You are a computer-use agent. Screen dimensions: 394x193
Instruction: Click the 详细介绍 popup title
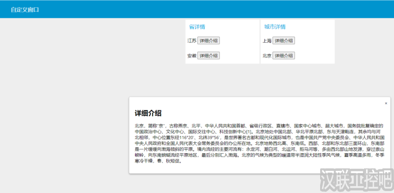coord(148,113)
